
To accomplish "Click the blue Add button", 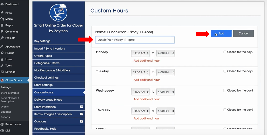I will (221, 34).
